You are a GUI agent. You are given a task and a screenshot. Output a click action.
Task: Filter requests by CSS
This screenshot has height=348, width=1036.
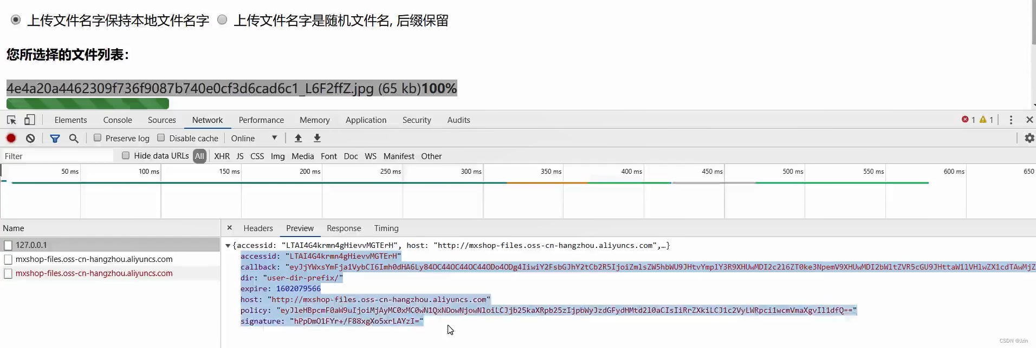257,156
